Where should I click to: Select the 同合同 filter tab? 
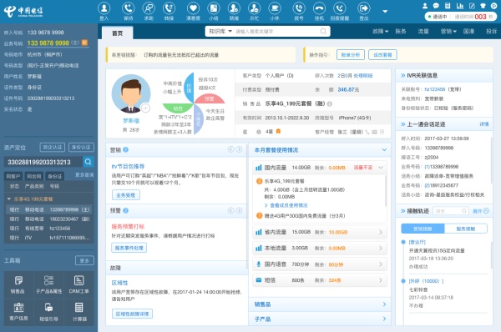[34, 176]
